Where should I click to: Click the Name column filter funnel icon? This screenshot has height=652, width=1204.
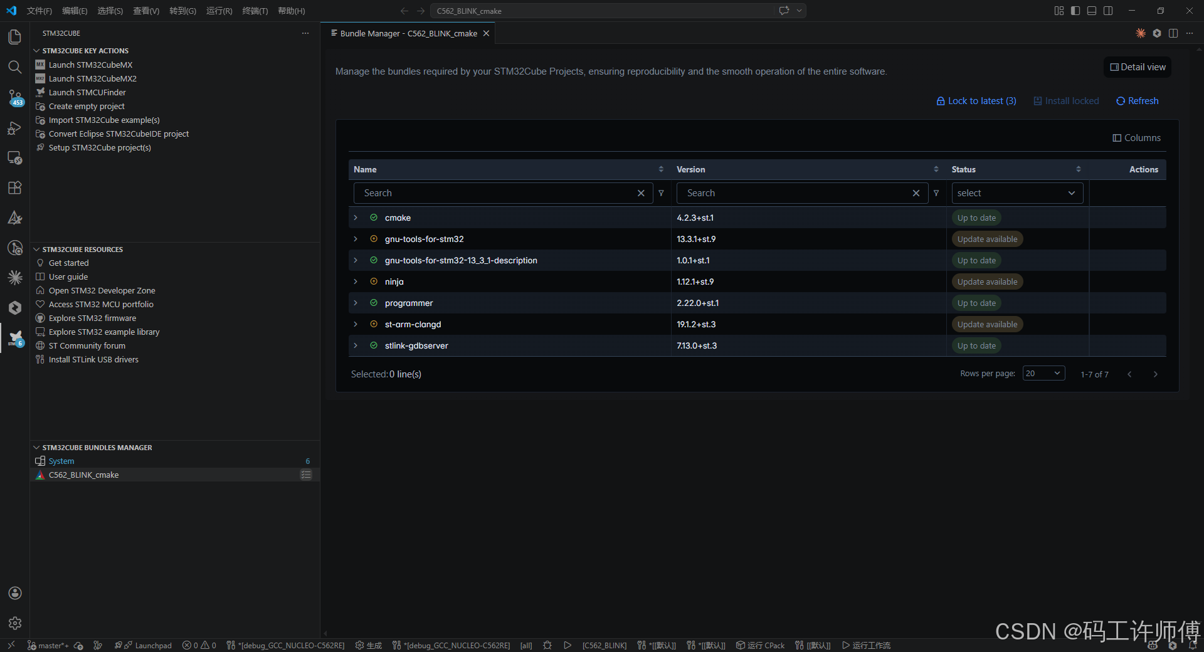(x=661, y=193)
